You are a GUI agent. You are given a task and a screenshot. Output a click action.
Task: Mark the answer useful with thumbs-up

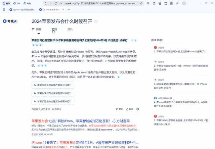point(129,109)
